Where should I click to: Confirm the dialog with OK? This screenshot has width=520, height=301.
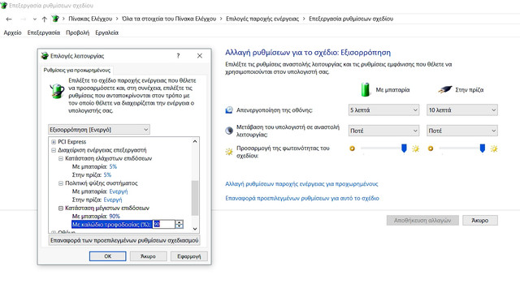pos(108,256)
